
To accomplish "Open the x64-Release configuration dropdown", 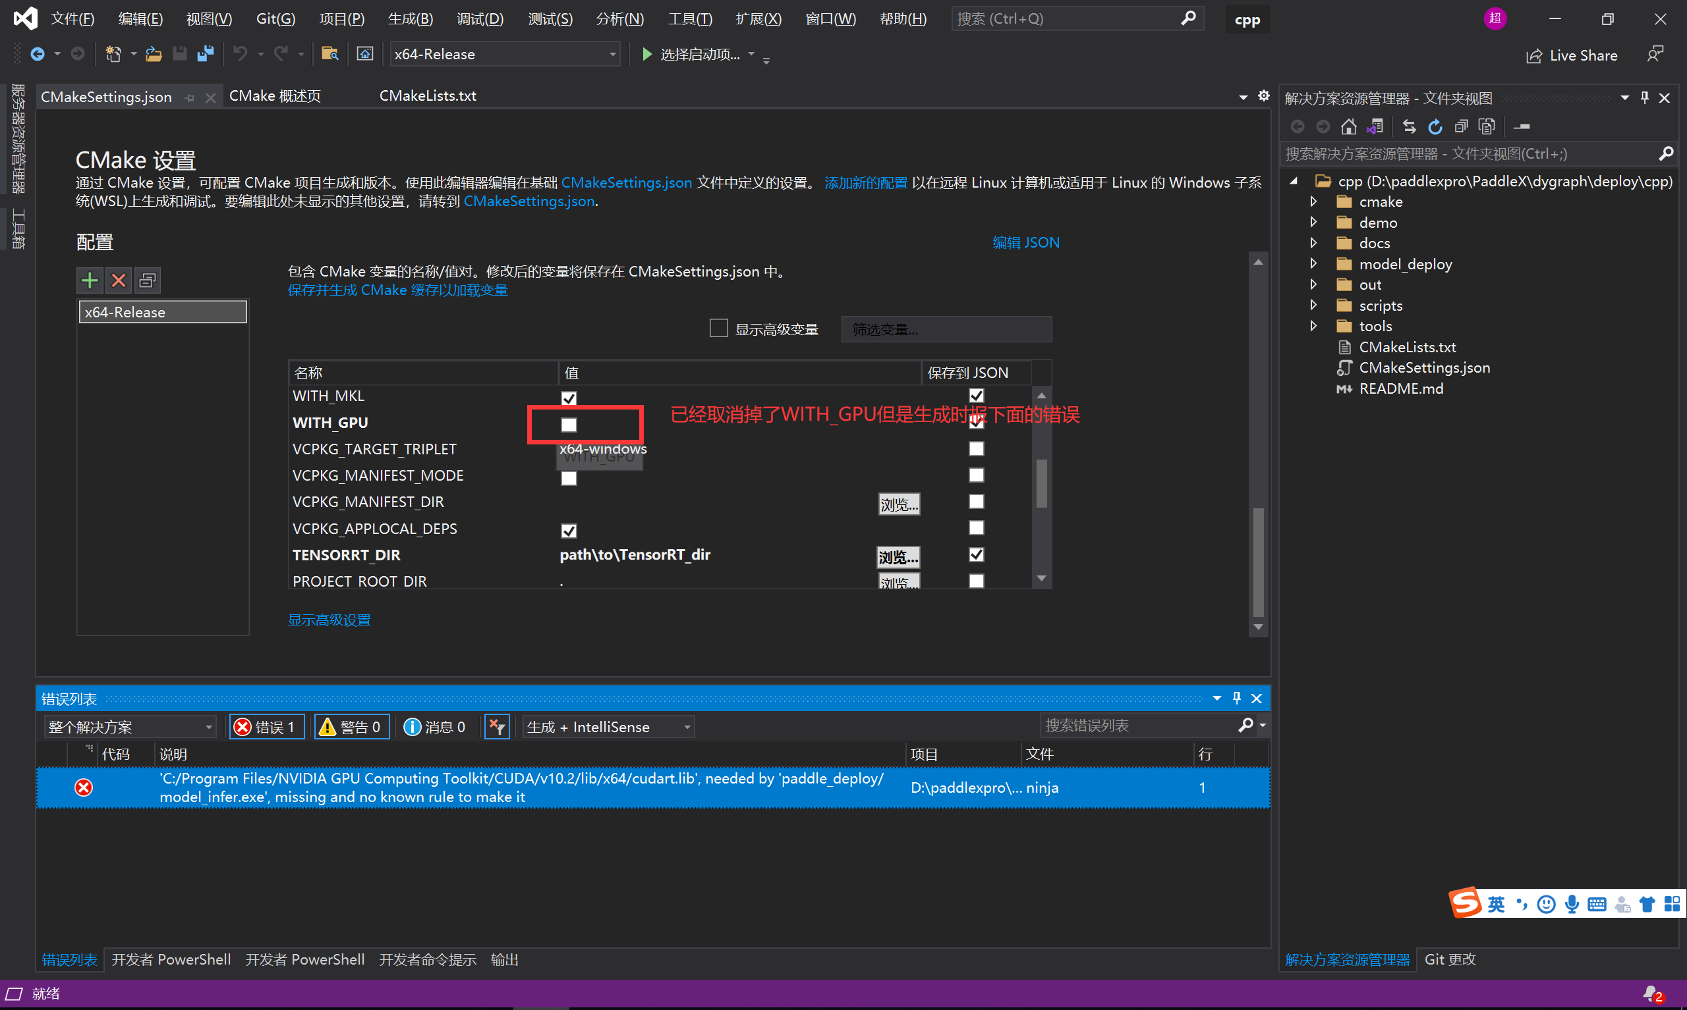I will [x=612, y=54].
